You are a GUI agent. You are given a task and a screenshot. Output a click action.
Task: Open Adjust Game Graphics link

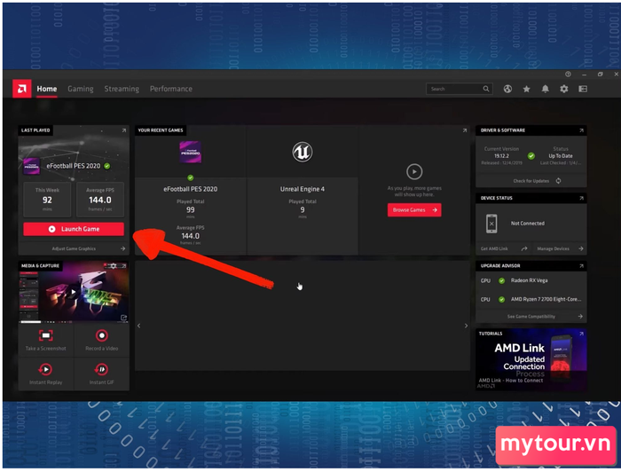[74, 248]
